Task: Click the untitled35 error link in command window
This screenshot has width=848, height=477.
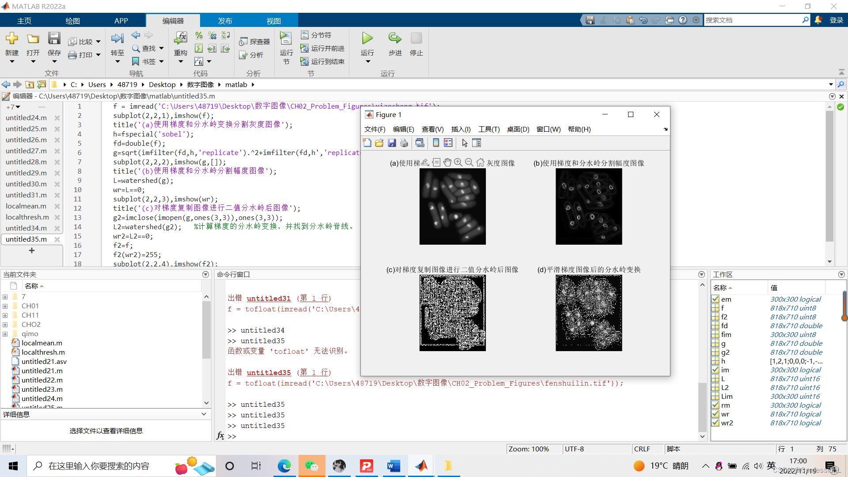Action: pos(269,372)
